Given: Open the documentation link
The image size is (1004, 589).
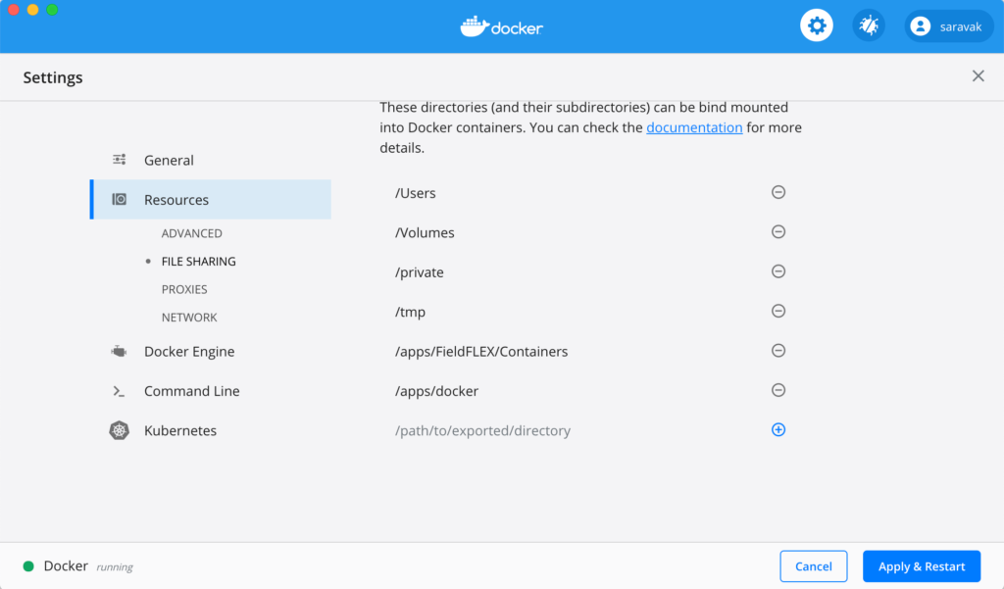Looking at the screenshot, I should click(694, 127).
